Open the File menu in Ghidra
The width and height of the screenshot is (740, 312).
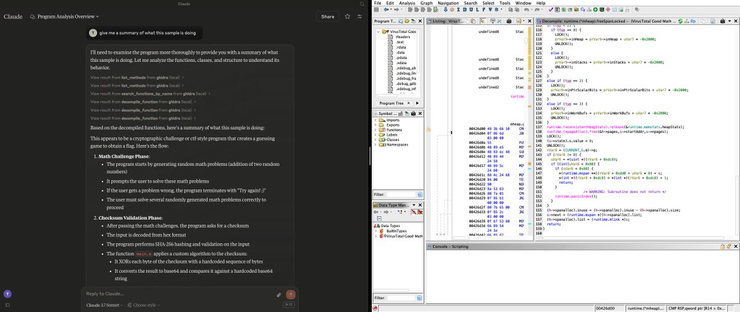tap(377, 3)
